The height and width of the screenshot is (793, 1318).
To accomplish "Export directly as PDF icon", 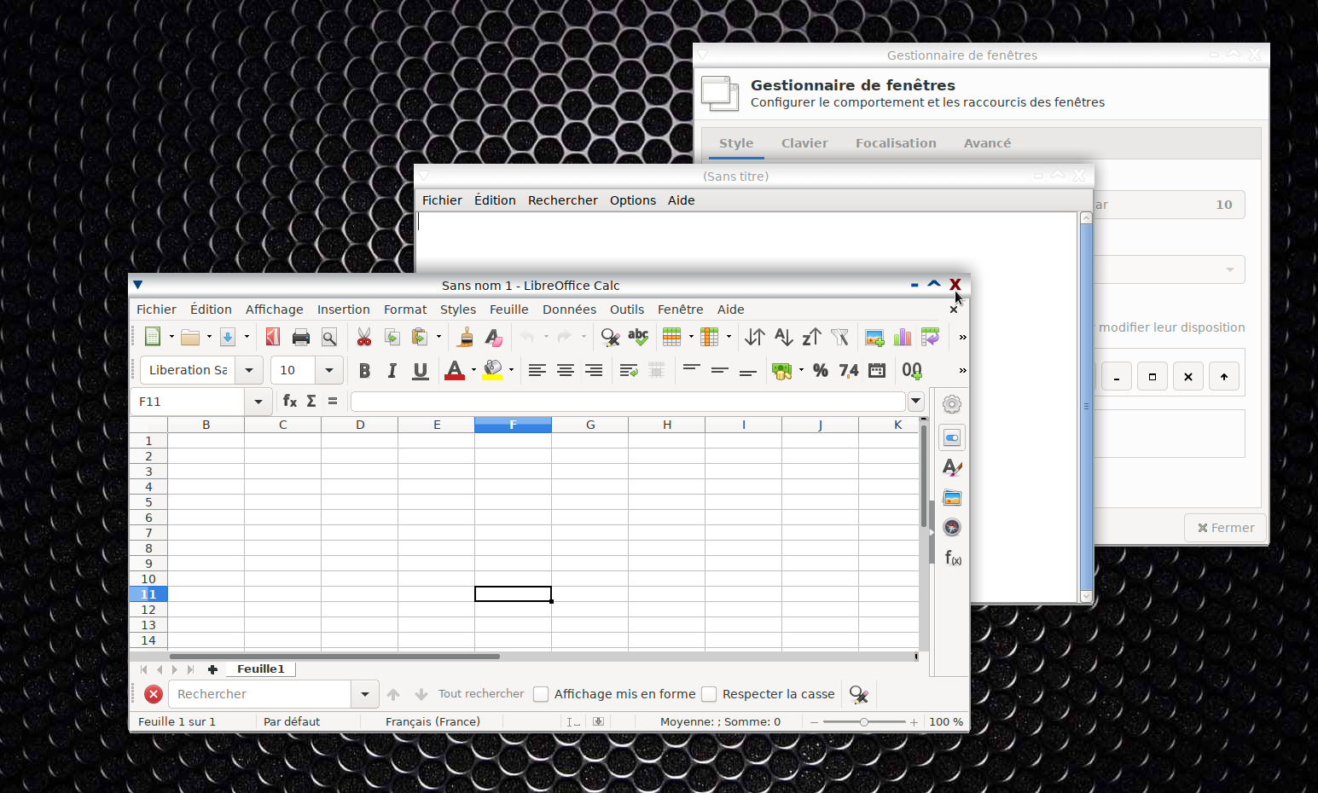I will 273,337.
